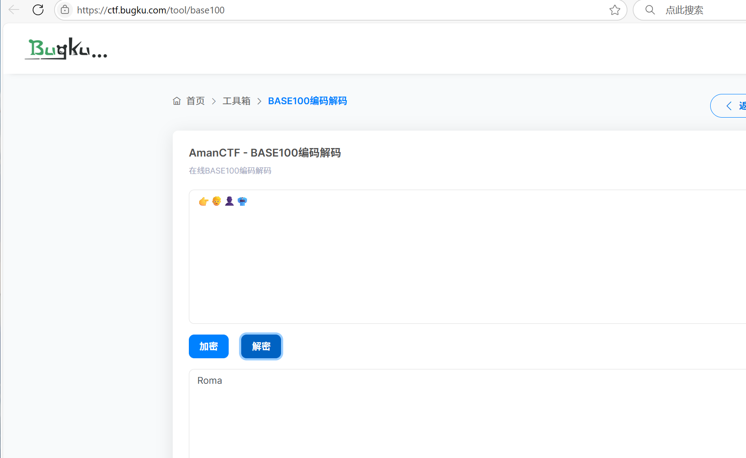The height and width of the screenshot is (458, 746).
Task: Go to 首页 breadcrumb link
Action: (196, 101)
